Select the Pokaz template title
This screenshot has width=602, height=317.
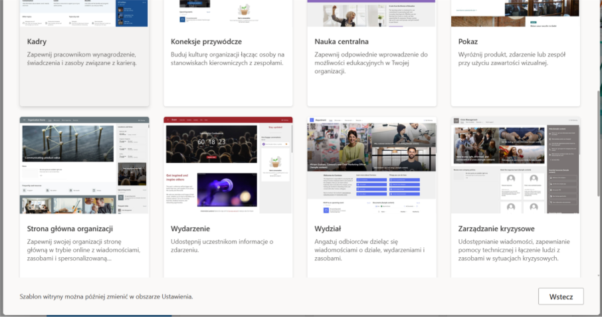pos(468,41)
